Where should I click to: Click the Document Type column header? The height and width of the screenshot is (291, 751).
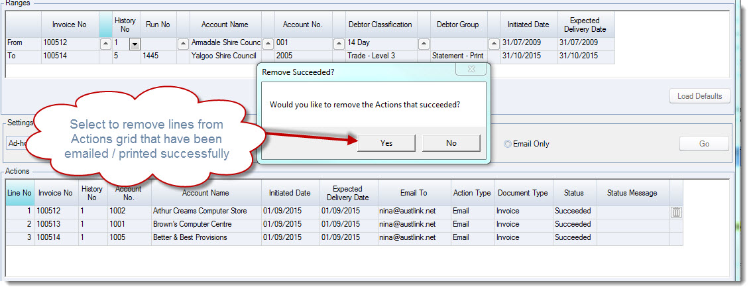click(524, 193)
